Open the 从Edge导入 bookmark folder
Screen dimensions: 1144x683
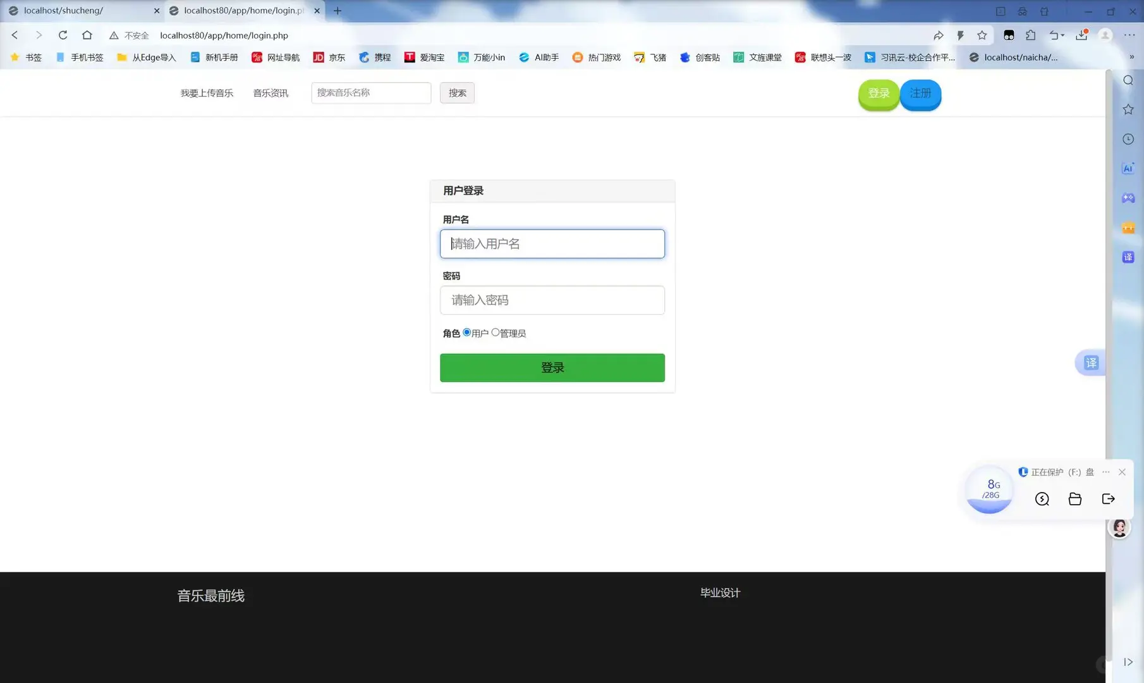tap(146, 58)
